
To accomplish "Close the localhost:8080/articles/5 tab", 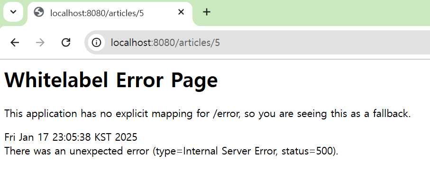I will (181, 12).
